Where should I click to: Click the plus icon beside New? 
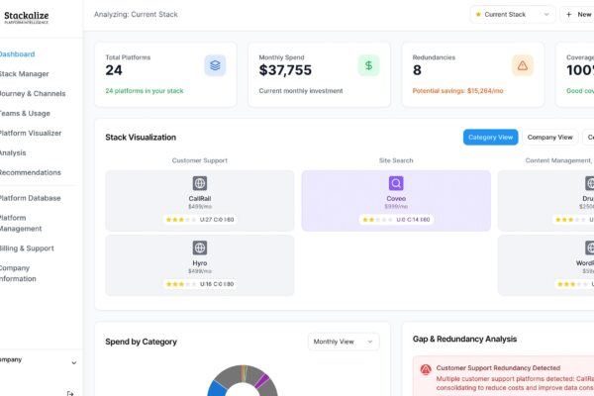pos(568,15)
